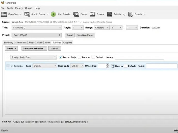Expand the Presets toolbar dropdown arrow
The image size is (178, 133).
[x=144, y=14]
